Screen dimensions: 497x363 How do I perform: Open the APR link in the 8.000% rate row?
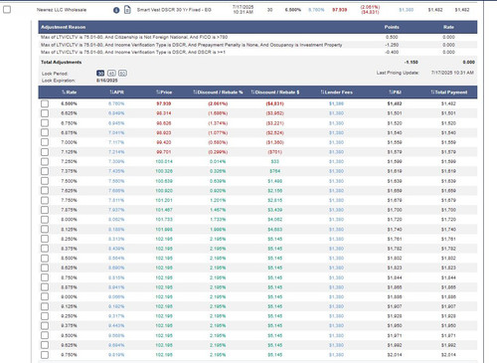(116, 220)
